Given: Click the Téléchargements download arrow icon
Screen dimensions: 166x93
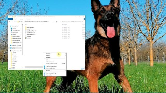Looking at the screenshot, I should click(x=11, y=30).
